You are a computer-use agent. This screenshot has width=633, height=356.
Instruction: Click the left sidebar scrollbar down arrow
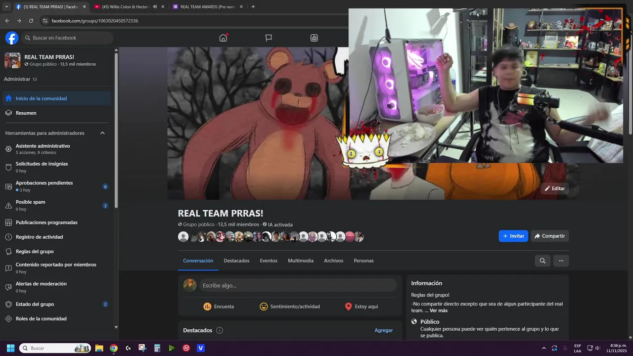pos(116,327)
